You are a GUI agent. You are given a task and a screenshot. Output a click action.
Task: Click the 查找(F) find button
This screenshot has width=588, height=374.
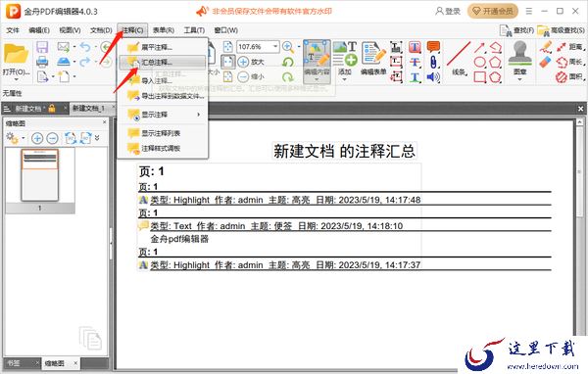pyautogui.click(x=516, y=30)
